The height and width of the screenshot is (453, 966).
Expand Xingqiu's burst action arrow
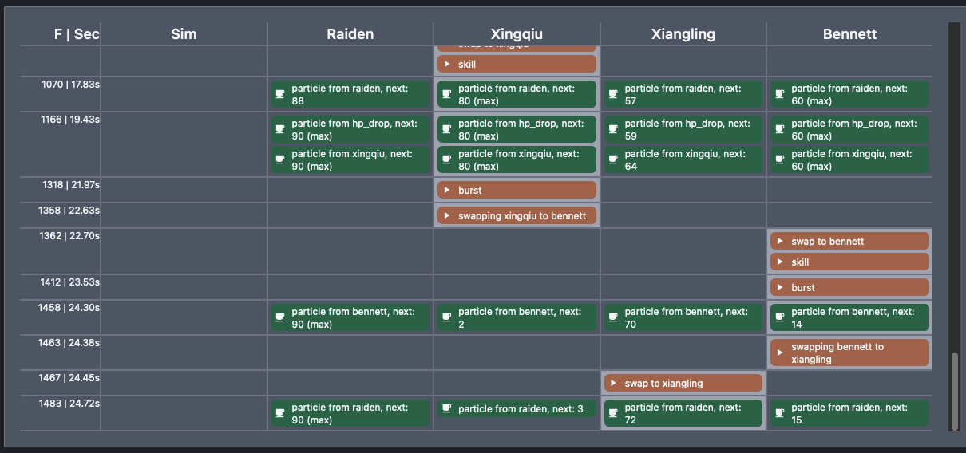pyautogui.click(x=447, y=191)
